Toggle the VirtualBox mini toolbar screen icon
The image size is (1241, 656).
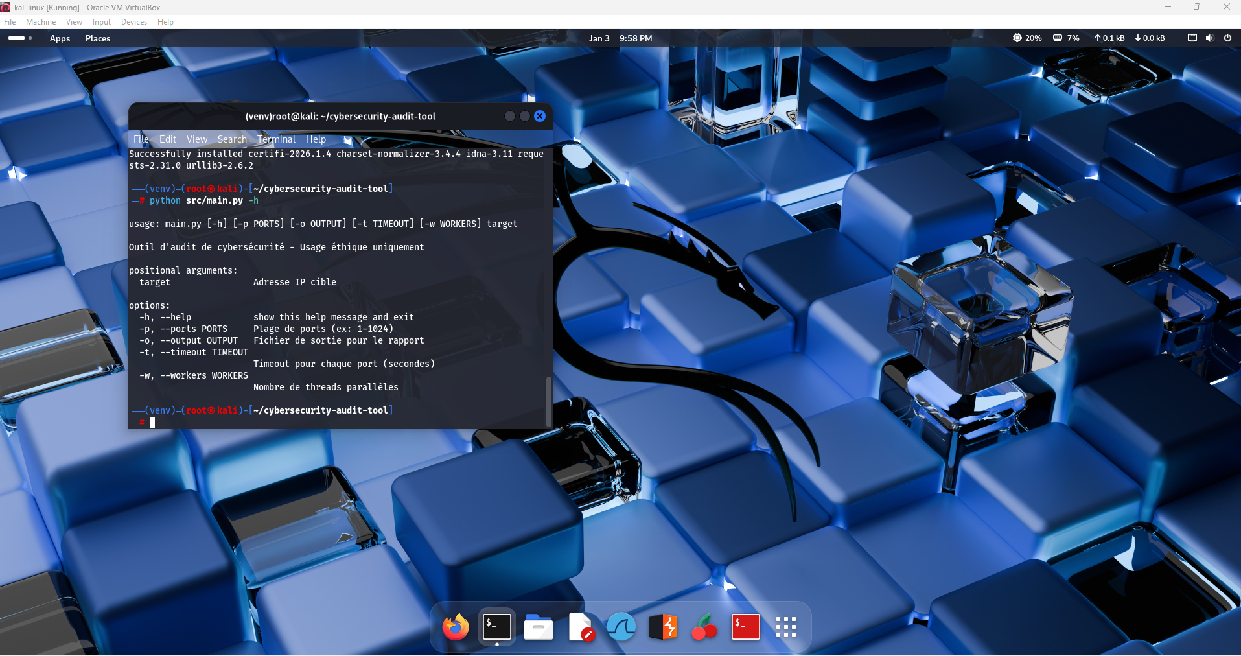[x=1191, y=38]
